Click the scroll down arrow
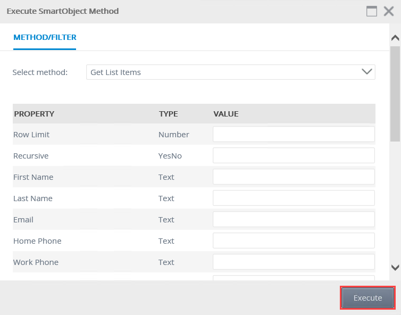The image size is (401, 315). 395,268
